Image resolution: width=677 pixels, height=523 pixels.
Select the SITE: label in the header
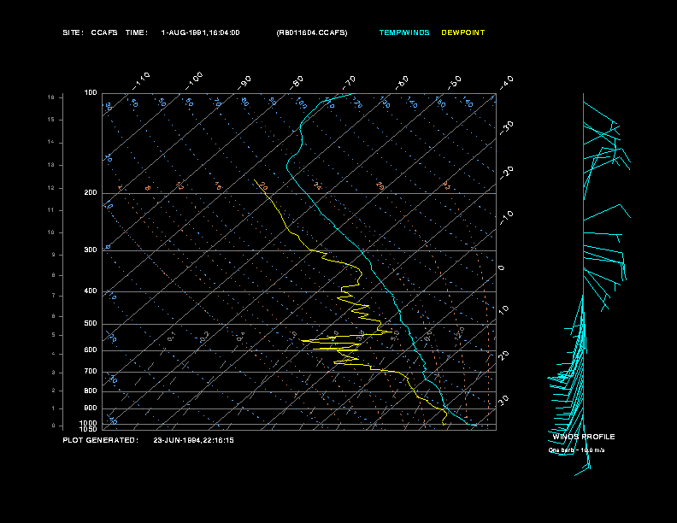(73, 32)
